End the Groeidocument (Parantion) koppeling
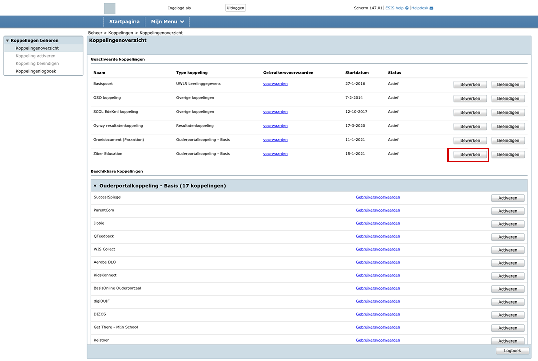 [508, 140]
